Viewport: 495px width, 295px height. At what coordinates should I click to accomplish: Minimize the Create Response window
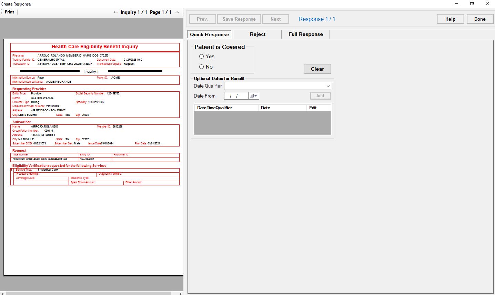[456, 3]
